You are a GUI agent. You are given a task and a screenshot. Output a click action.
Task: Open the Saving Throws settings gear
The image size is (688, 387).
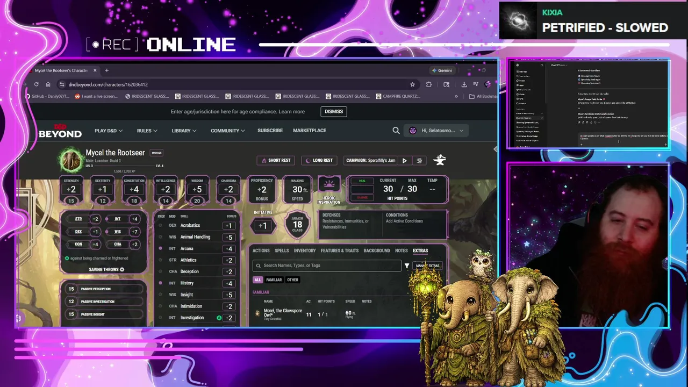pyautogui.click(x=122, y=269)
